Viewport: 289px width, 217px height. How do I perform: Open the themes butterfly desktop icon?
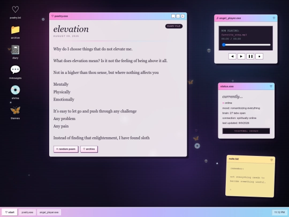click(x=16, y=113)
